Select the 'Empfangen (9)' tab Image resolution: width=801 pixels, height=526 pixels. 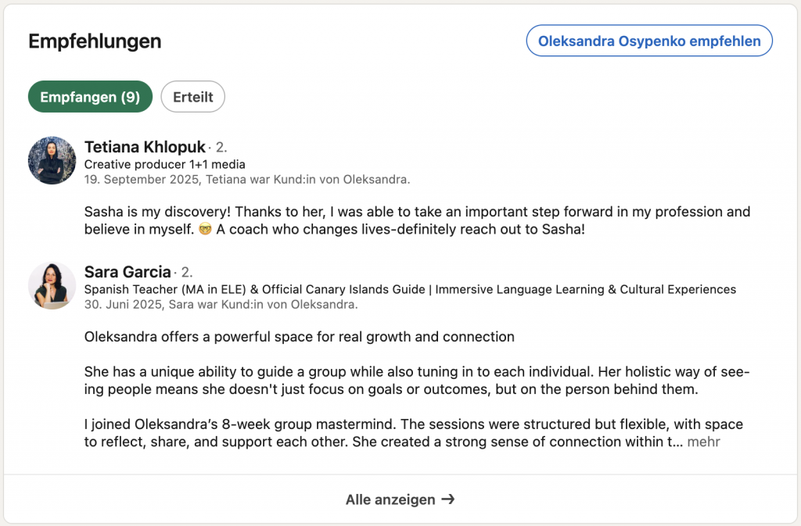click(x=90, y=97)
